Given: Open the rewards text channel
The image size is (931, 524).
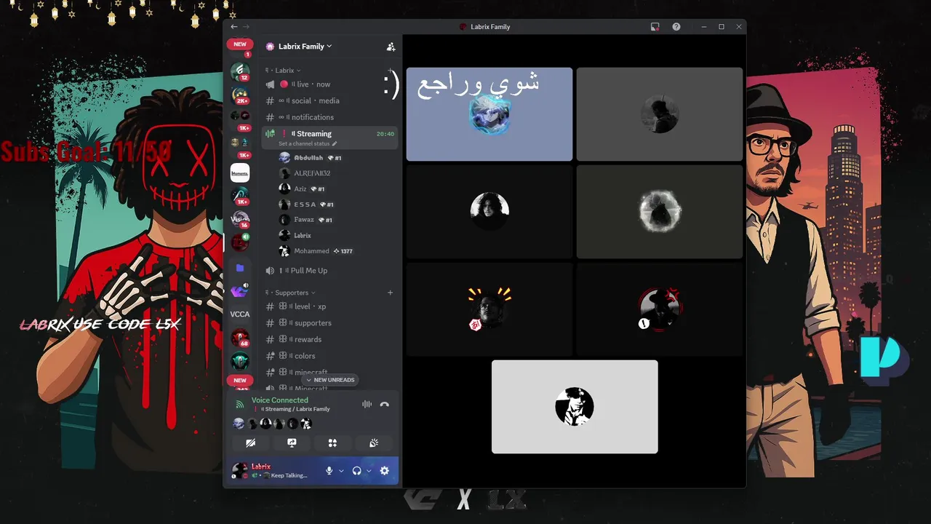Looking at the screenshot, I should tap(330, 340).
